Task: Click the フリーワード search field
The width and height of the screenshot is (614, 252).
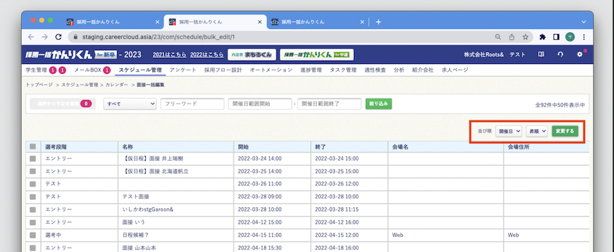Action: pyautogui.click(x=193, y=104)
